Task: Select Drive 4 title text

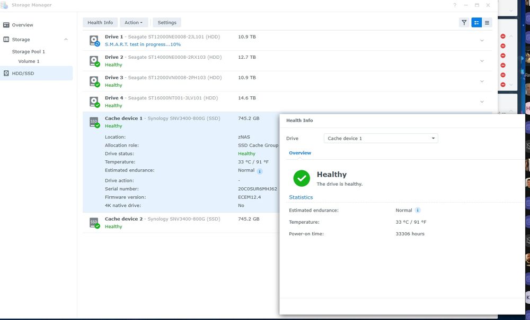Action: [114, 98]
